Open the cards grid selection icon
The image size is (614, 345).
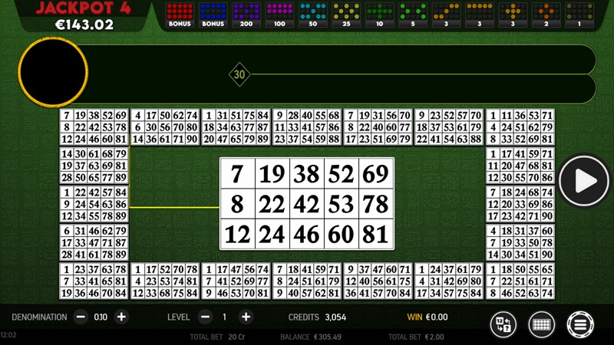point(542,324)
